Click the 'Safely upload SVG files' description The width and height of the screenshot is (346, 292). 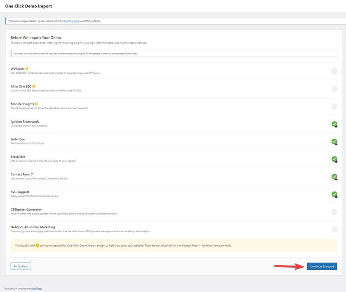(x=35, y=196)
